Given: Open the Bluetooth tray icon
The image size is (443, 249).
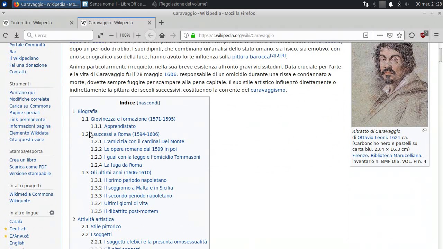Looking at the screenshot, I should [x=374, y=4].
